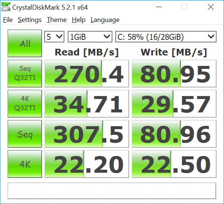Open the Settings menu
This screenshot has width=224, height=204.
(30, 20)
